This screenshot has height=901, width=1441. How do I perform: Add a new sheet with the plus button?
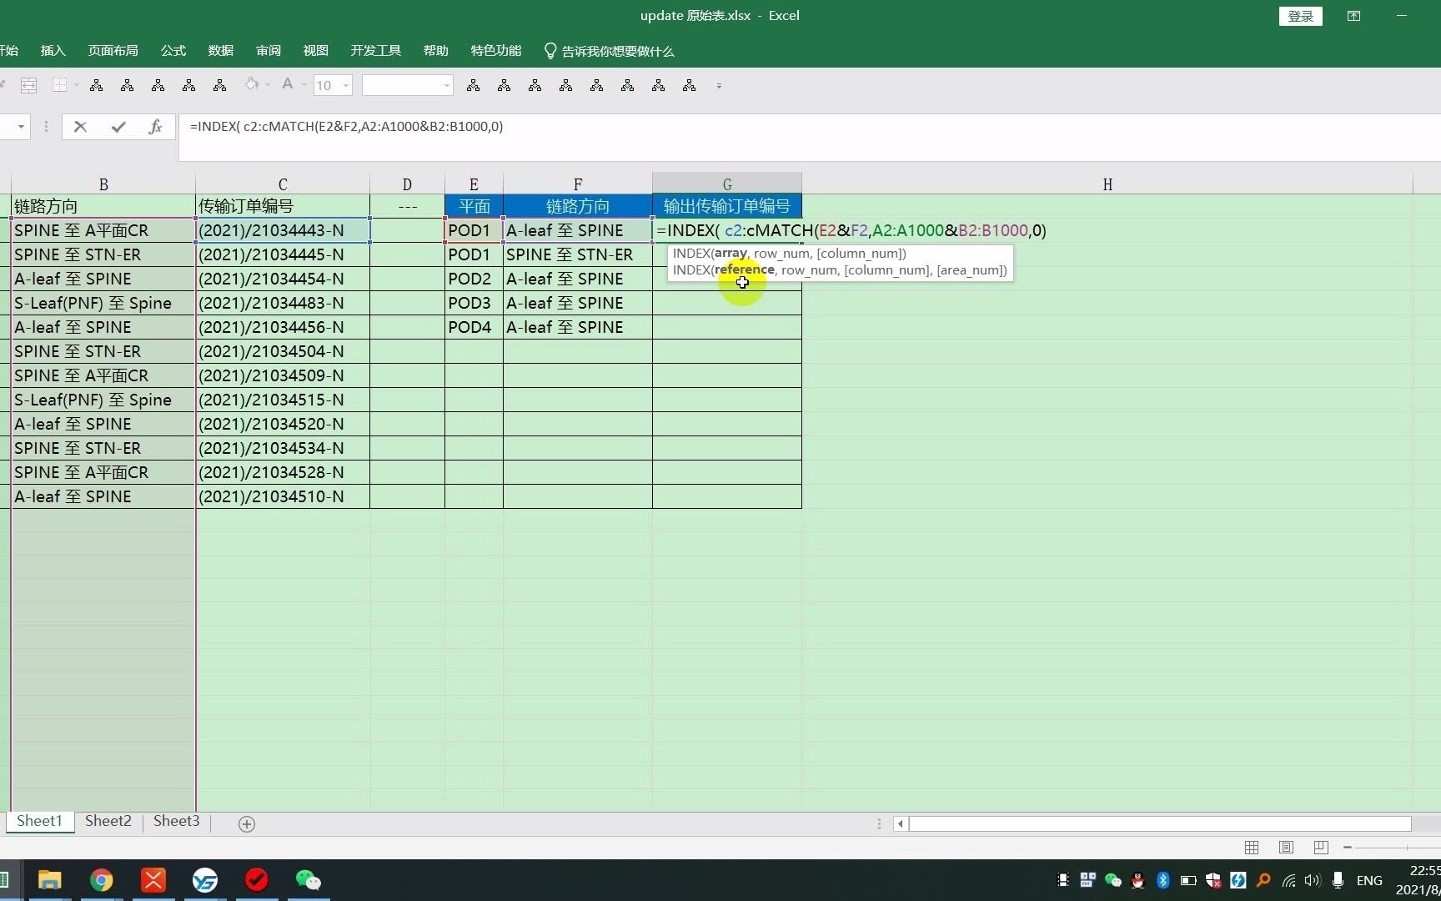(x=246, y=823)
